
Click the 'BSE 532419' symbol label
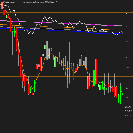coord(51,2)
